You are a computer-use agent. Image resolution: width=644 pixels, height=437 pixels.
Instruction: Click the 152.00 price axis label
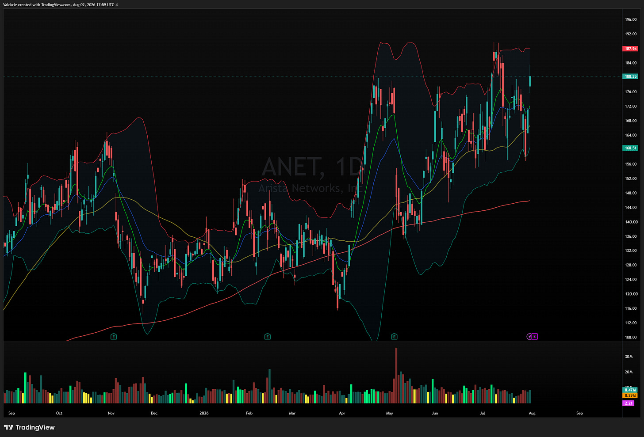[631, 179]
